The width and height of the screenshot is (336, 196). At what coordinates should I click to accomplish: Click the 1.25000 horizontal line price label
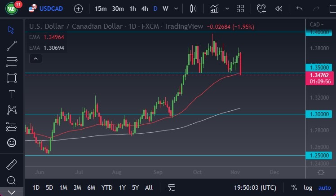(x=319, y=155)
